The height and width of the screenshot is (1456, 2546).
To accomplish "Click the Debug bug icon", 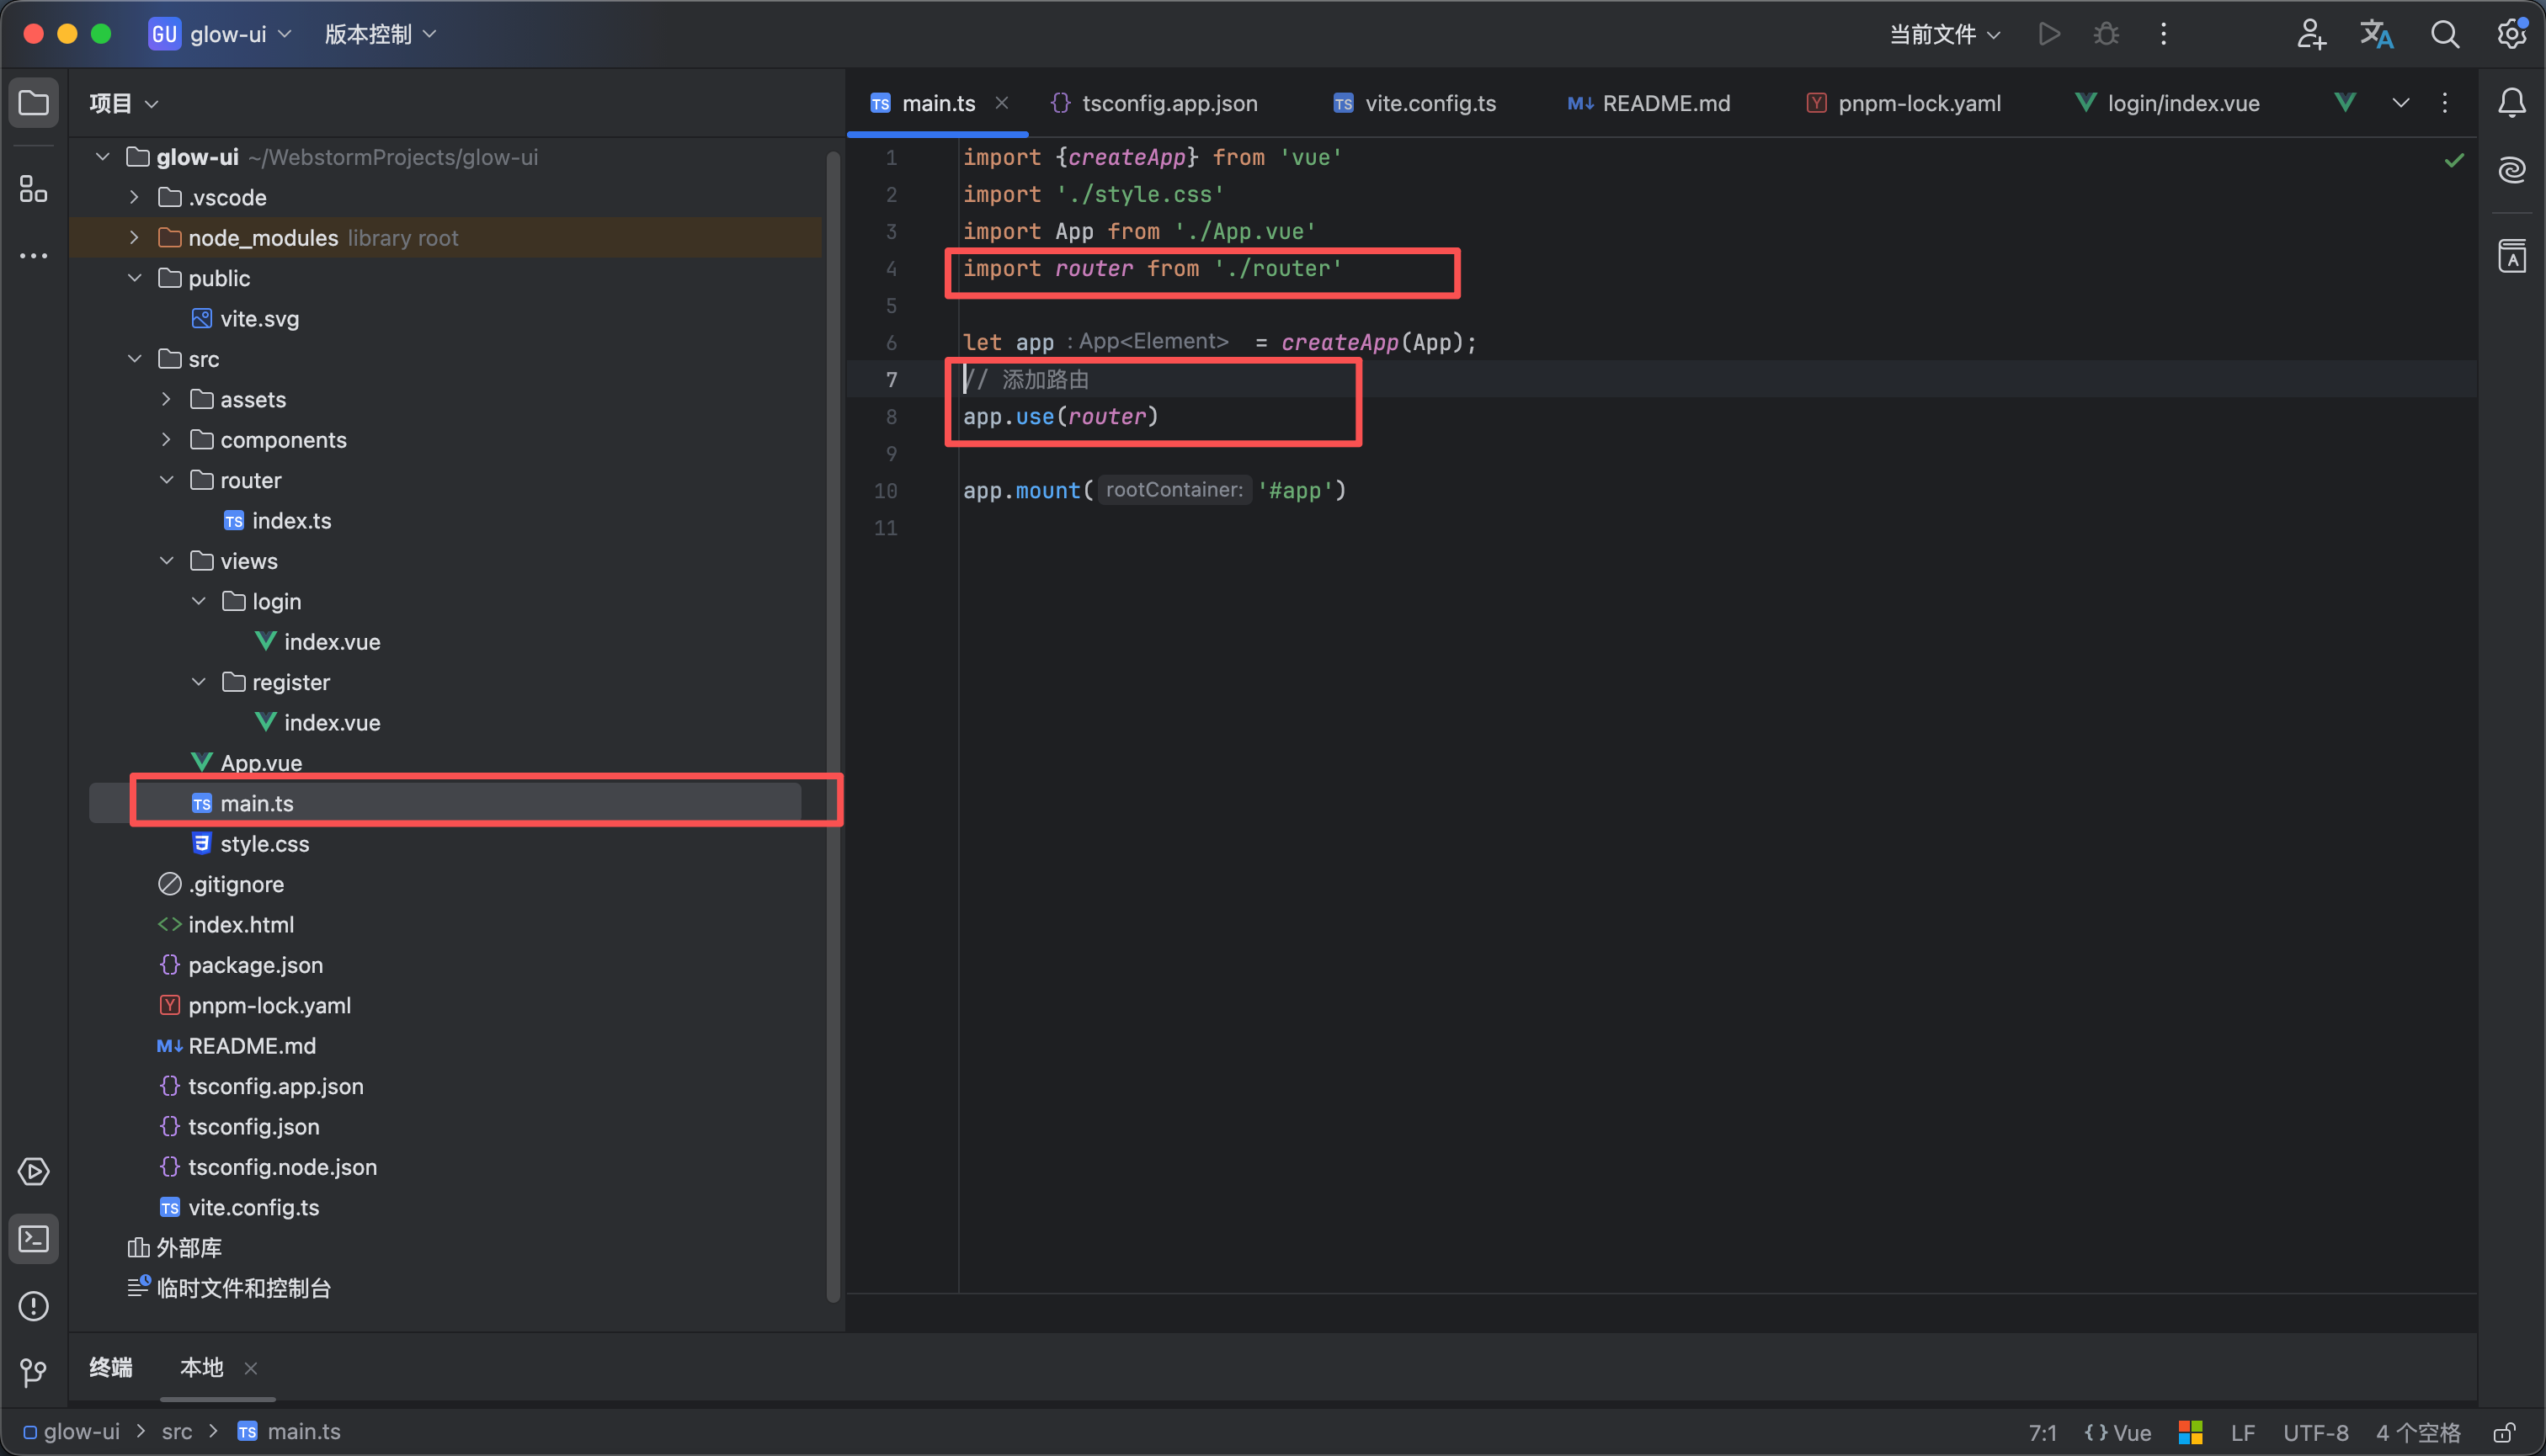I will click(x=2106, y=34).
